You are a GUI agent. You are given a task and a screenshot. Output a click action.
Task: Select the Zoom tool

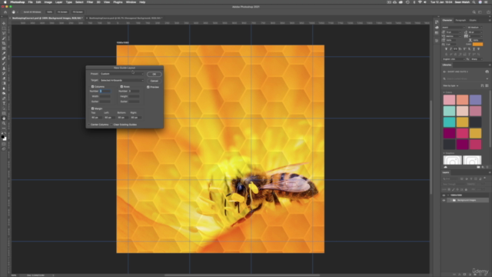tap(4, 123)
